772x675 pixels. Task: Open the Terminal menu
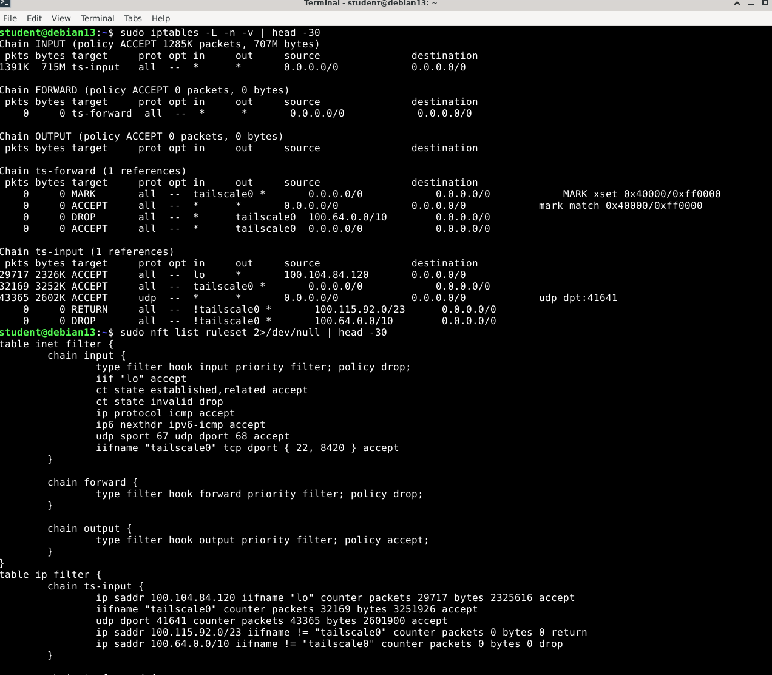pos(97,18)
